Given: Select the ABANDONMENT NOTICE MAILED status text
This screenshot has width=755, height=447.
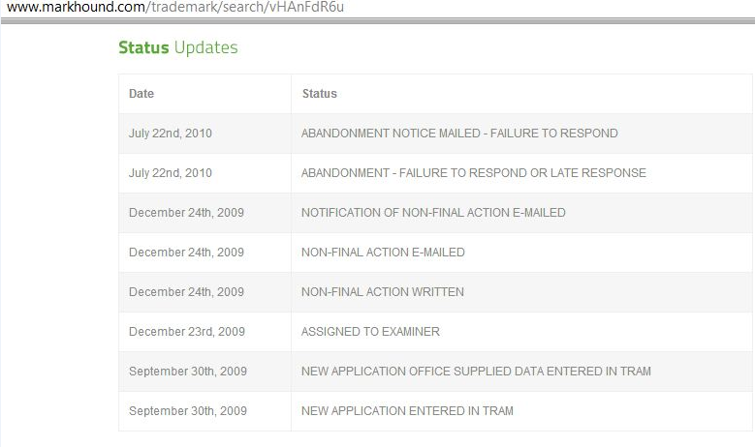Looking at the screenshot, I should point(459,134).
